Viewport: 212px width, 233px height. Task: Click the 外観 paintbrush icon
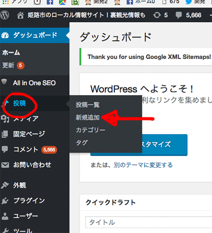pyautogui.click(x=5, y=185)
